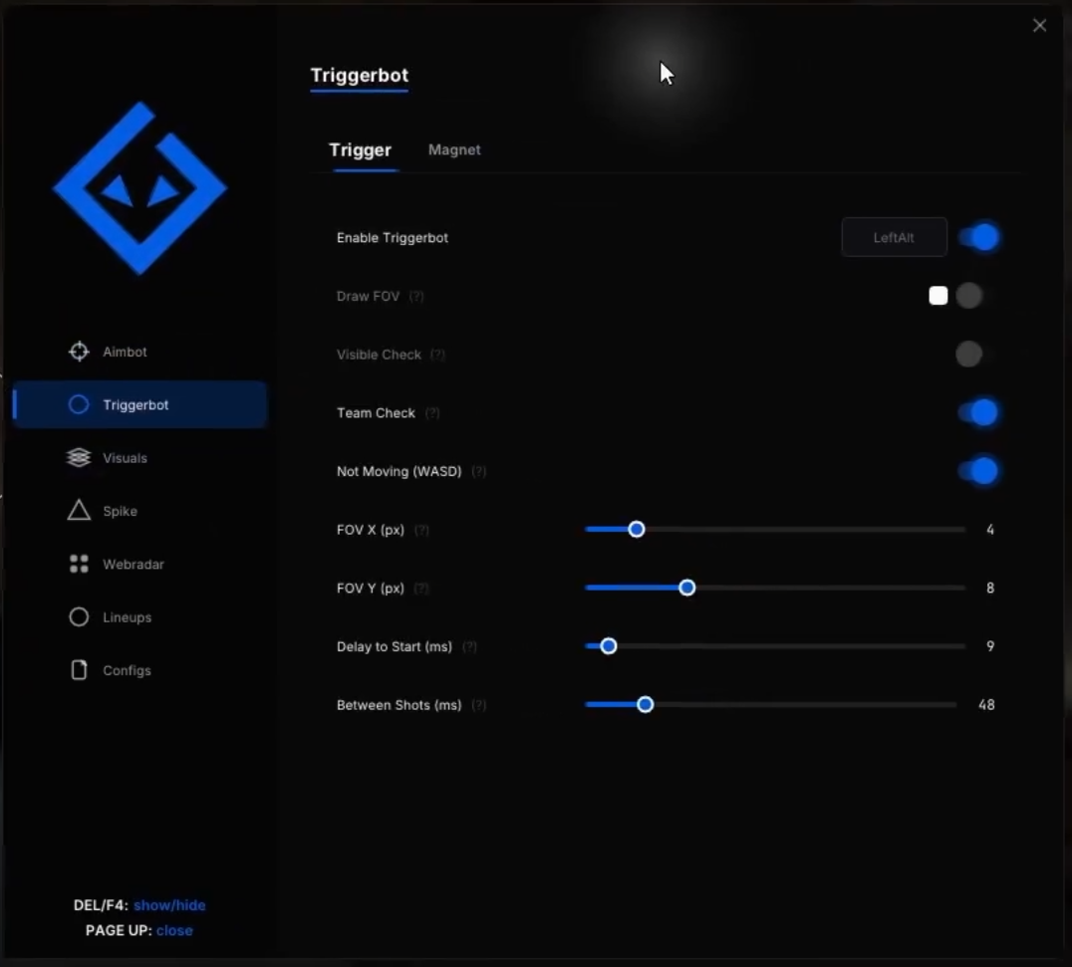The height and width of the screenshot is (967, 1072).
Task: Click the help icon beside Between Shots
Action: (478, 705)
